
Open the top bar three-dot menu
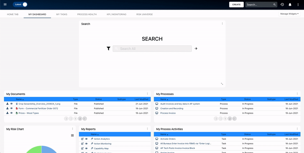click(298, 5)
